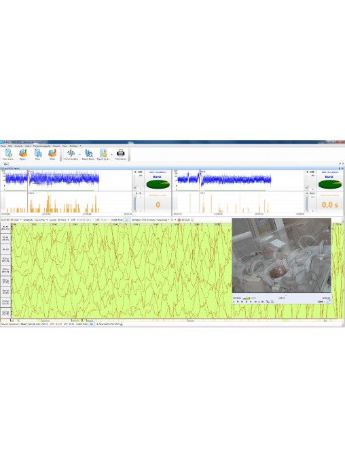This screenshot has height=474, width=345.
Task: Click the play button in video player
Action: coord(234,302)
